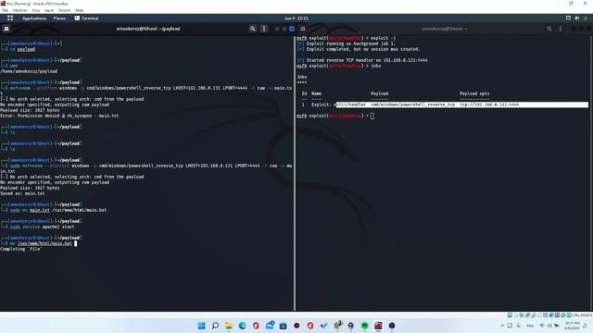Open the Jun 9 22:21 clock calendar
This screenshot has height=333, width=593.
(x=296, y=18)
